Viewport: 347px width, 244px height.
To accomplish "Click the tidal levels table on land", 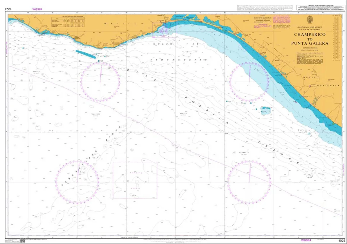I will pos(68,22).
